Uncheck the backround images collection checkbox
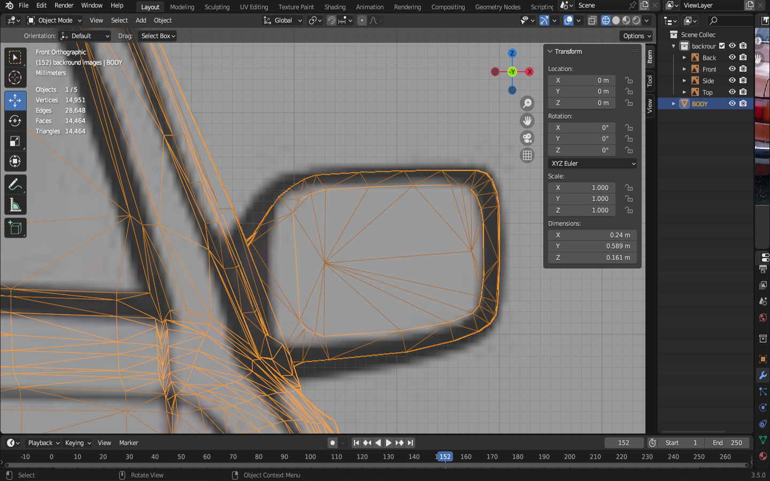770x481 pixels. click(x=722, y=46)
